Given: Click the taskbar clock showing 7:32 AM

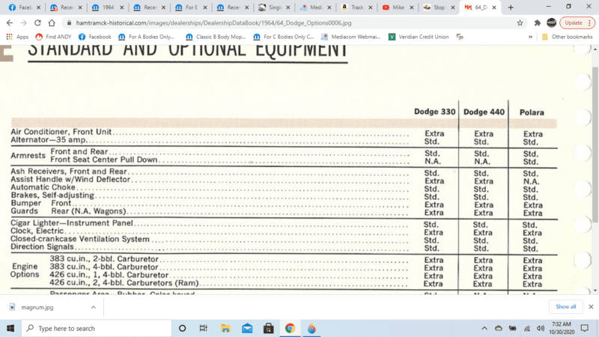Looking at the screenshot, I should click(562, 328).
